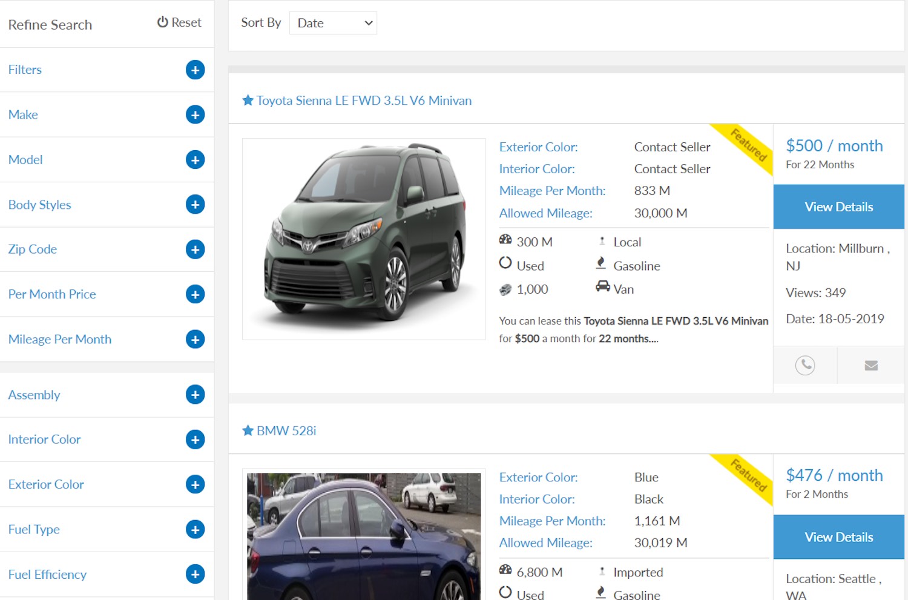
Task: Expand the Body Styles plus icon
Action: (x=195, y=205)
